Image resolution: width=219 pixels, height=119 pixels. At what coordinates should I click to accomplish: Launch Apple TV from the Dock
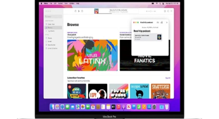point(113,107)
